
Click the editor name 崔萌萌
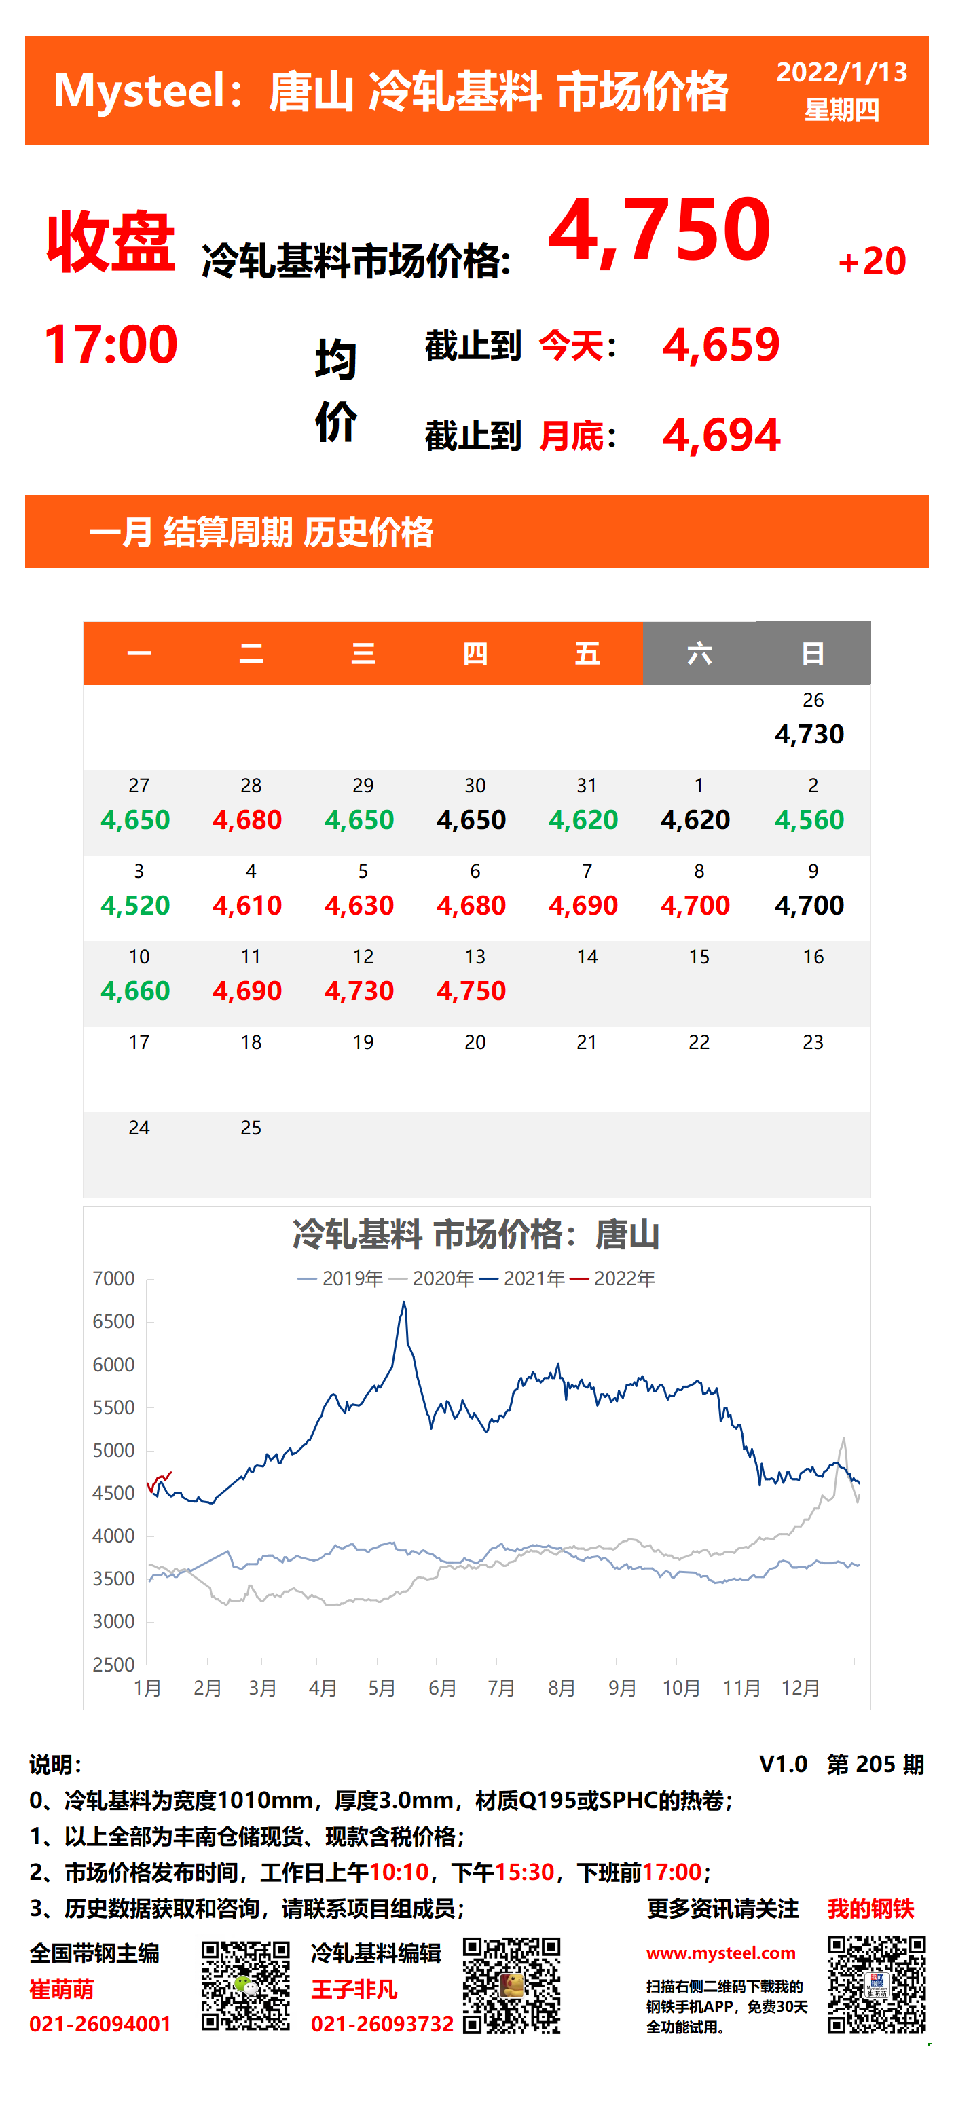[62, 1989]
